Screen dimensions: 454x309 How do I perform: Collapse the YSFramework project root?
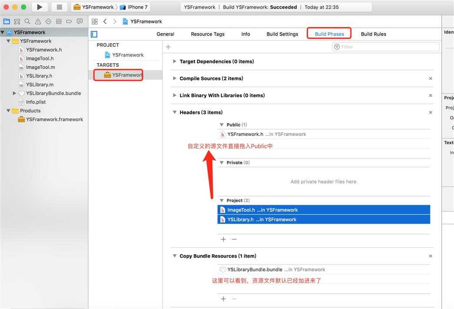2,32
